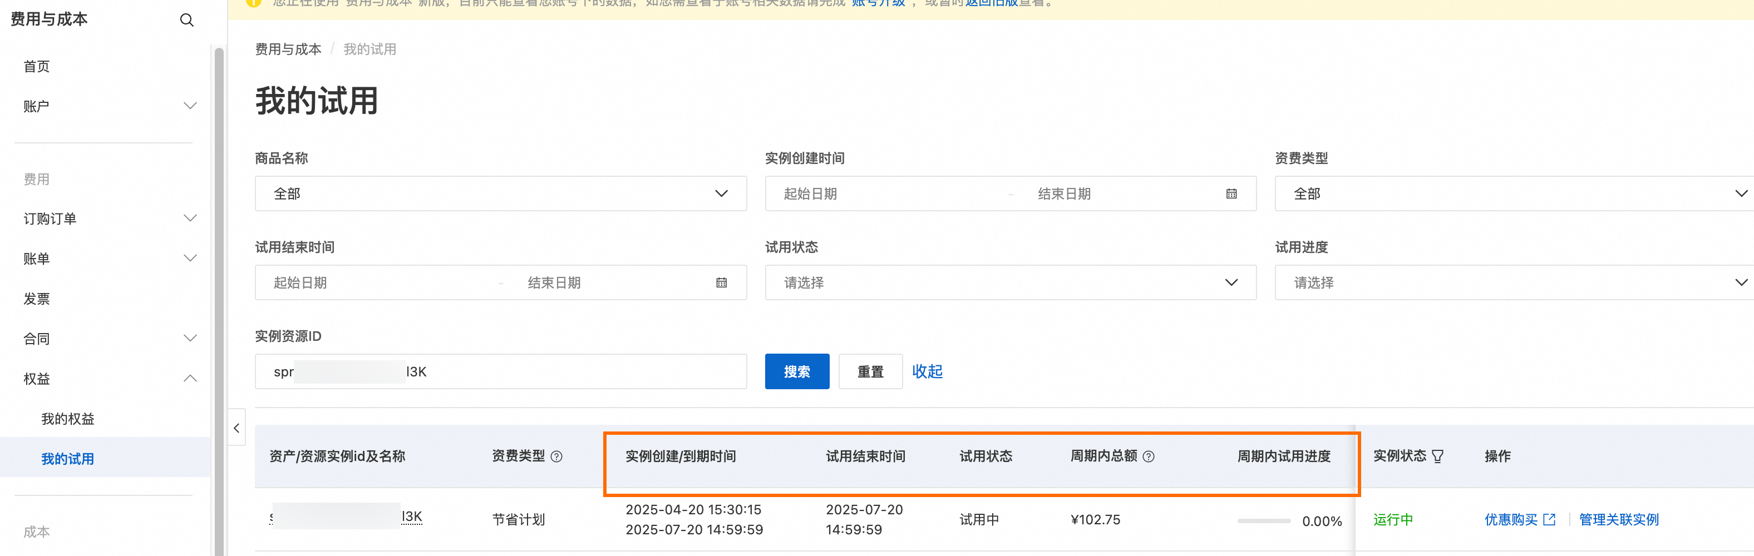Click the 2025-04-20 15:30:15 creation time
The width and height of the screenshot is (1754, 556).
click(693, 510)
